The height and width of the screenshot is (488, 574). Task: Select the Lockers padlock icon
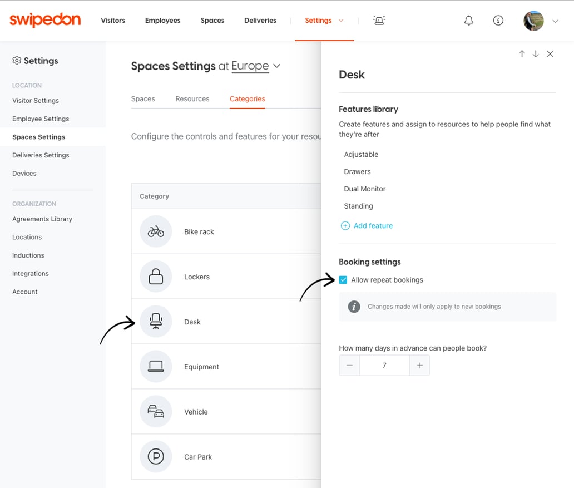(x=155, y=277)
